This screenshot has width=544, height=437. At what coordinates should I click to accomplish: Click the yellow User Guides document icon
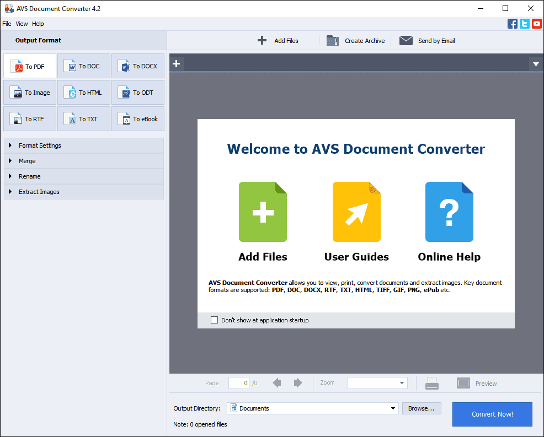click(356, 212)
